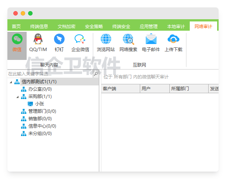Select the WeChat (微信) chat audit icon

[x=17, y=43]
